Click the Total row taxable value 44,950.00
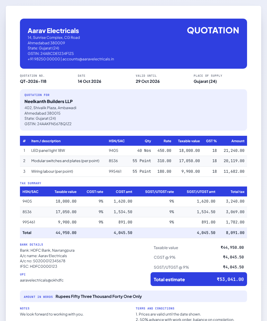Viewport: 267px width, 321px height. click(66, 233)
